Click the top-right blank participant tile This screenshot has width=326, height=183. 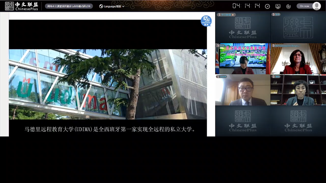(x=298, y=27)
